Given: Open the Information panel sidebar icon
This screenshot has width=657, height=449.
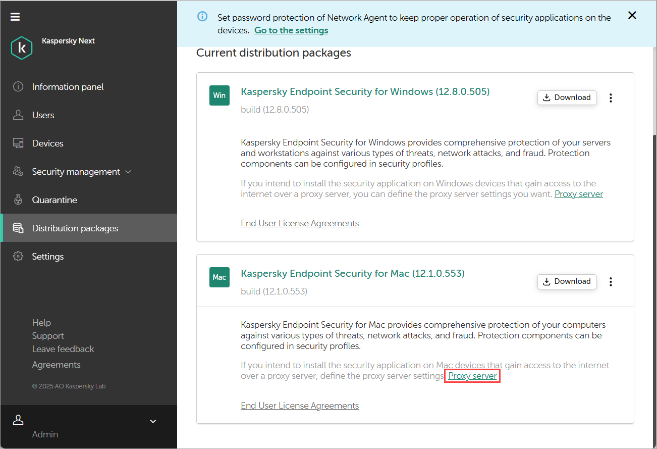Looking at the screenshot, I should (18, 86).
